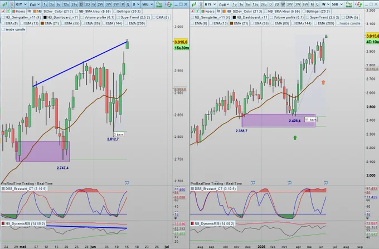Enable EMA (144) in left chart
Viewport: 379px width, 249px height.
click(104, 23)
